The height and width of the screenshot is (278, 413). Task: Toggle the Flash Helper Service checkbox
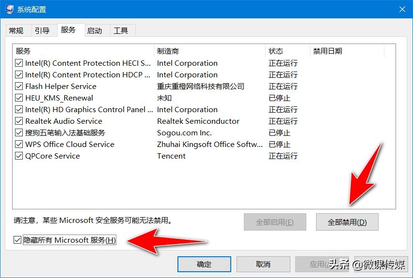point(19,86)
